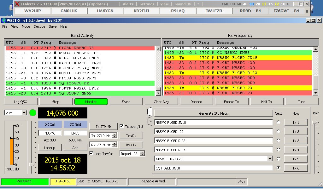This screenshot has width=323, height=189.
Task: Toggle the Tx even/1st checkbox
Action: (121, 126)
